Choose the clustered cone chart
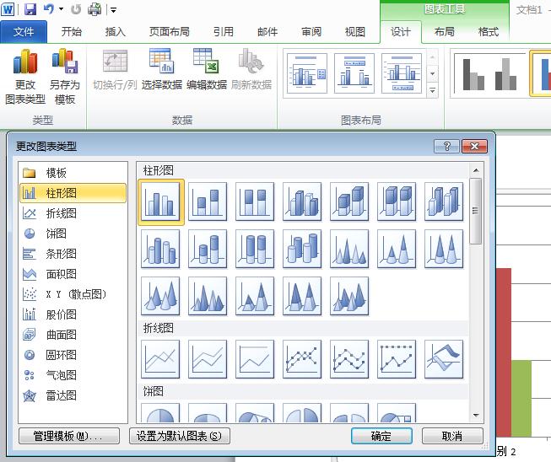 click(349, 249)
